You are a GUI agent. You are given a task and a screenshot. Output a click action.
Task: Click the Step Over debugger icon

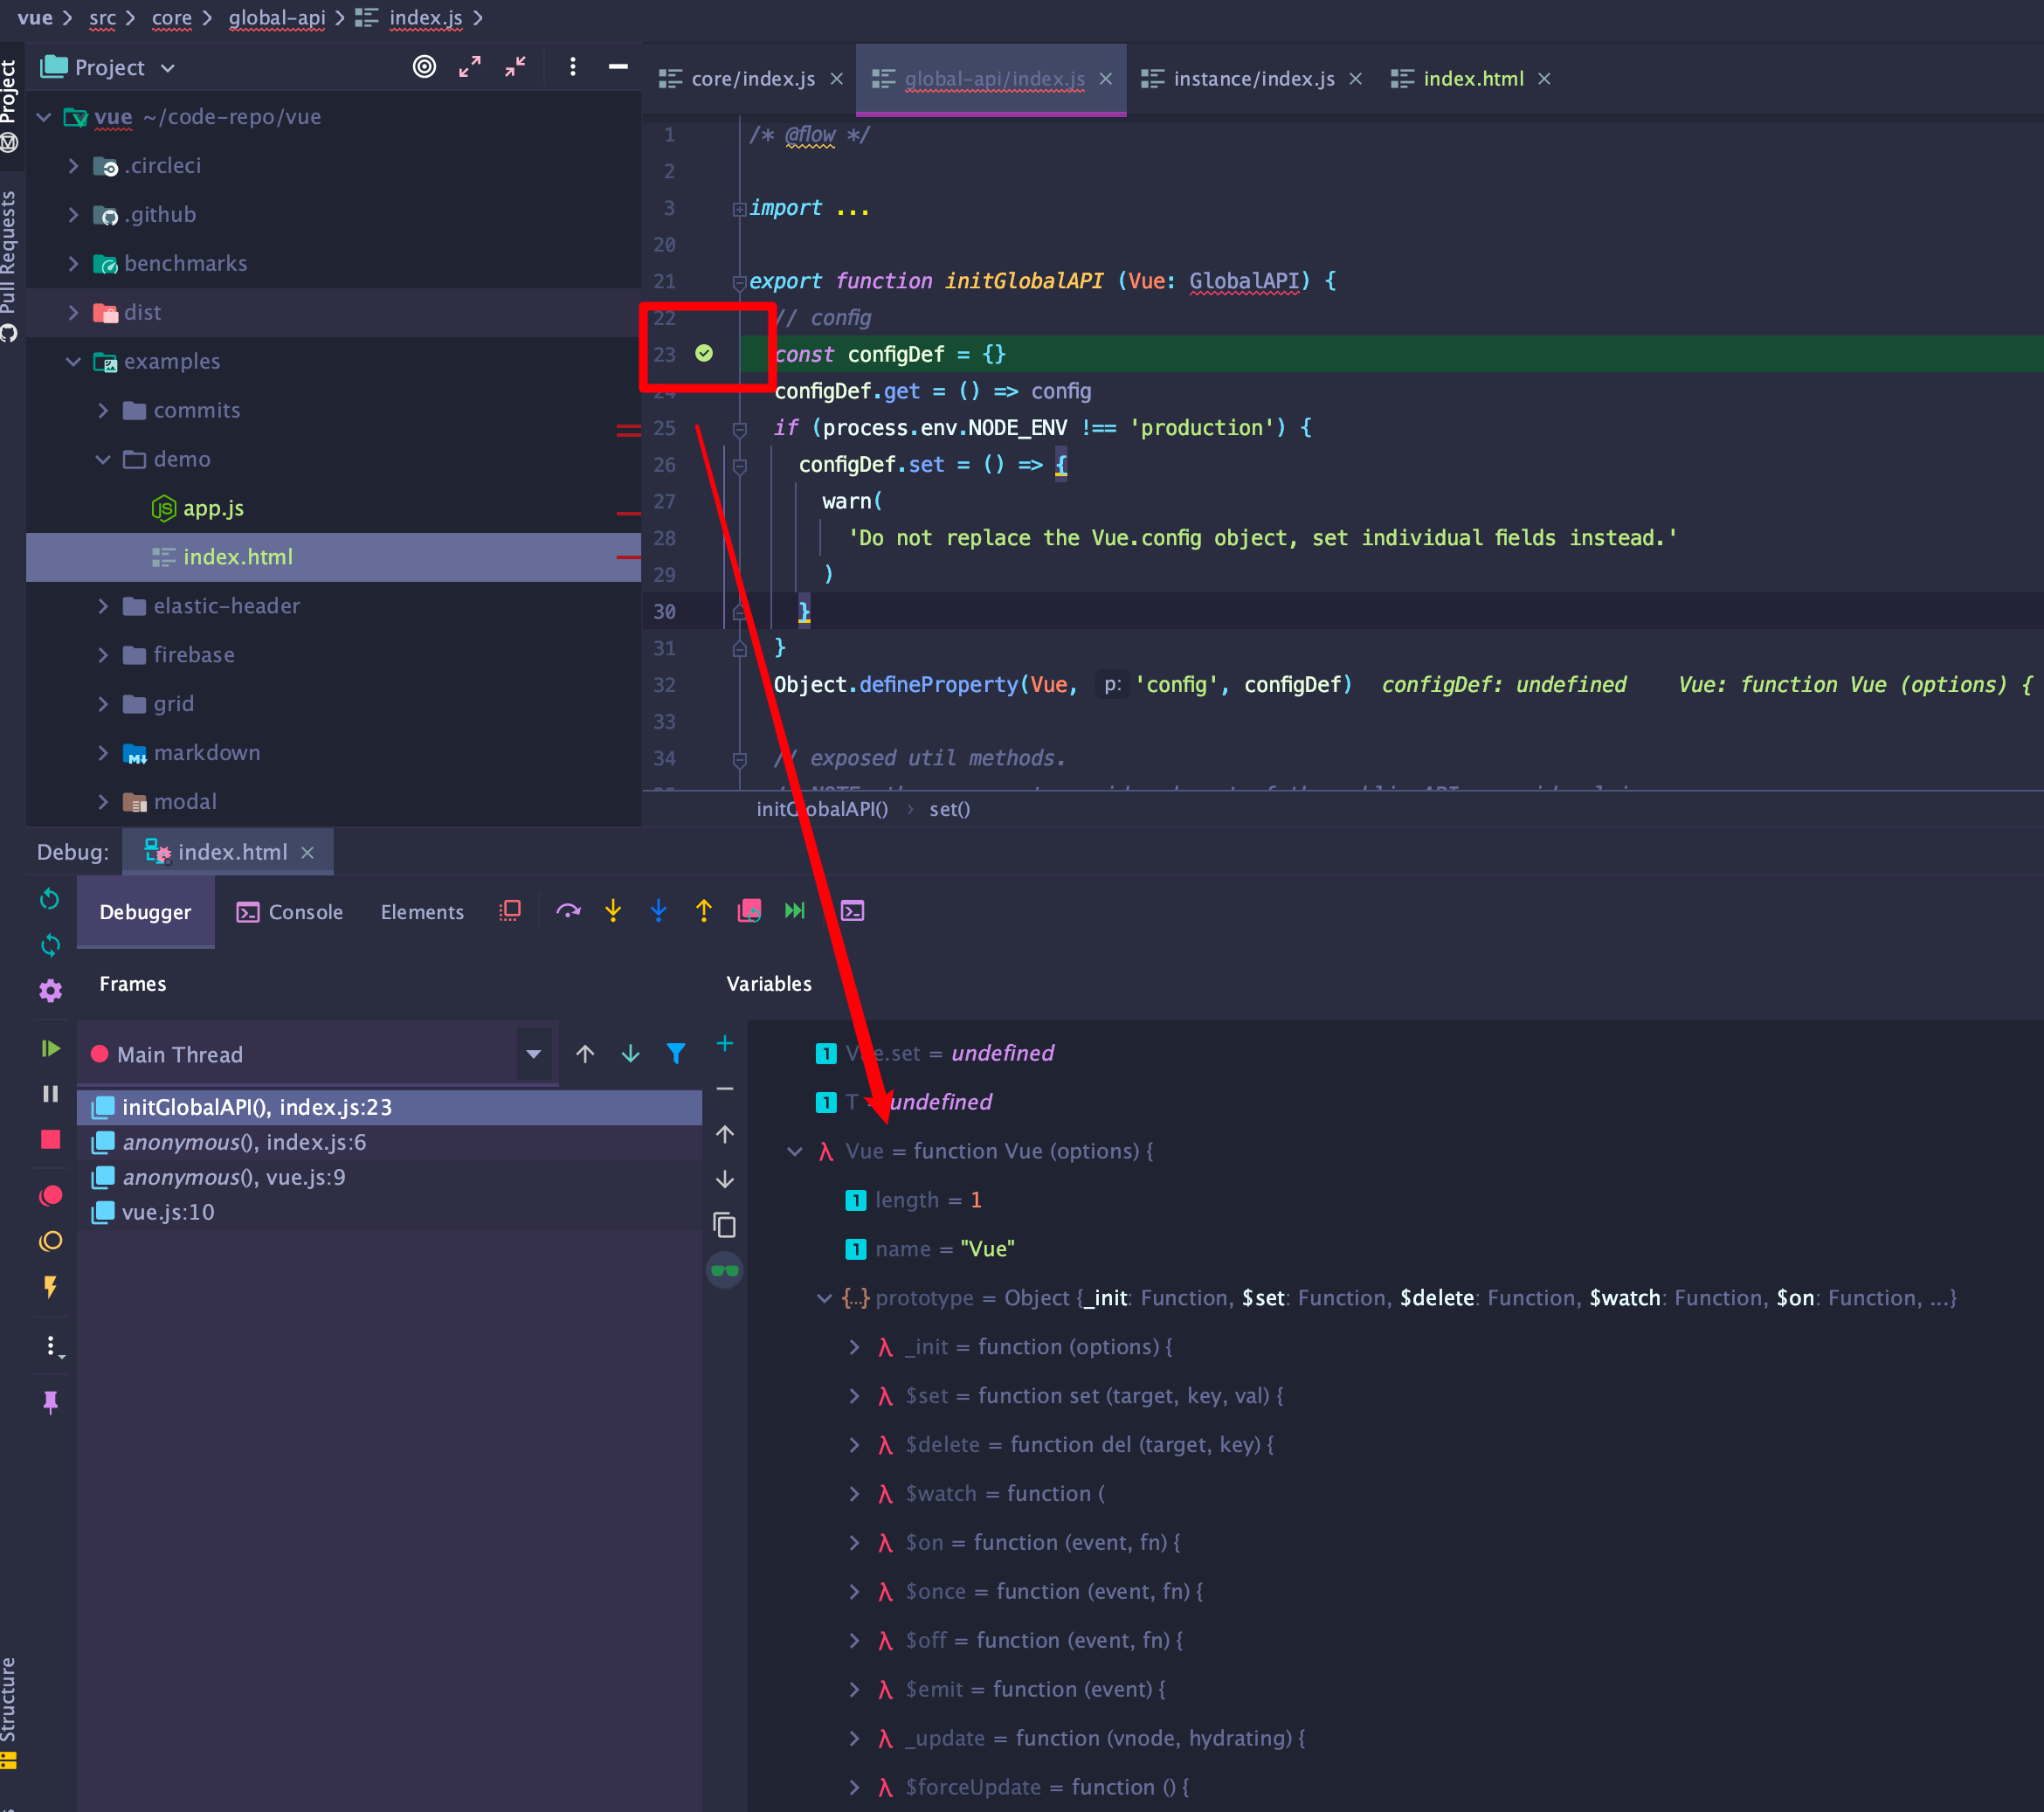(x=568, y=911)
